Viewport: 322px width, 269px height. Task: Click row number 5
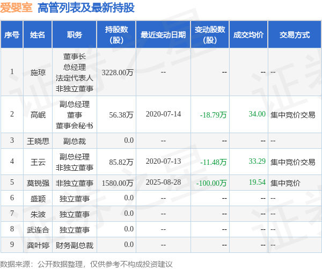coord(12,182)
